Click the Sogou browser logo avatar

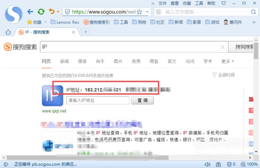[14, 14]
